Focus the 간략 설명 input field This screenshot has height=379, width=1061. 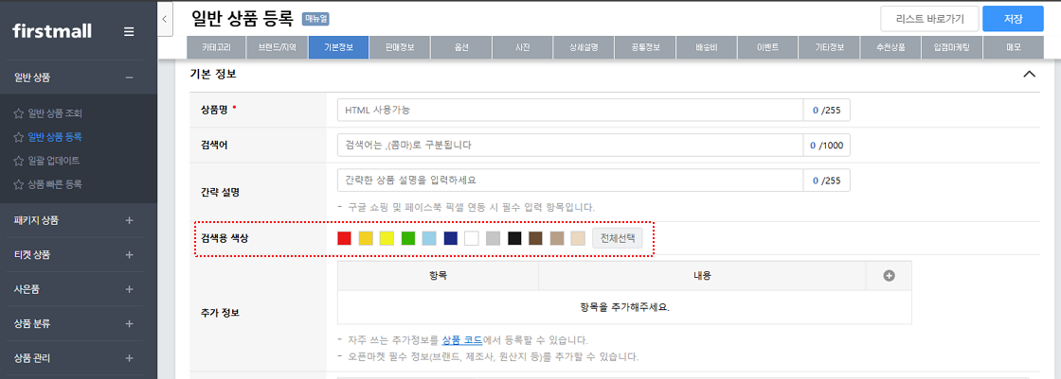pos(569,181)
